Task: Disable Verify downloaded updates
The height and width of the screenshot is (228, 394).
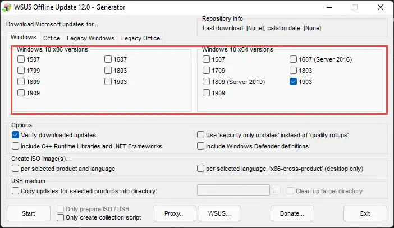Action: [x=16, y=135]
